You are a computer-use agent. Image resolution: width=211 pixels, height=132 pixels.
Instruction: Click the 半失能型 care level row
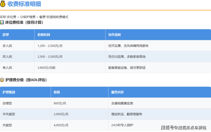click(9, 114)
